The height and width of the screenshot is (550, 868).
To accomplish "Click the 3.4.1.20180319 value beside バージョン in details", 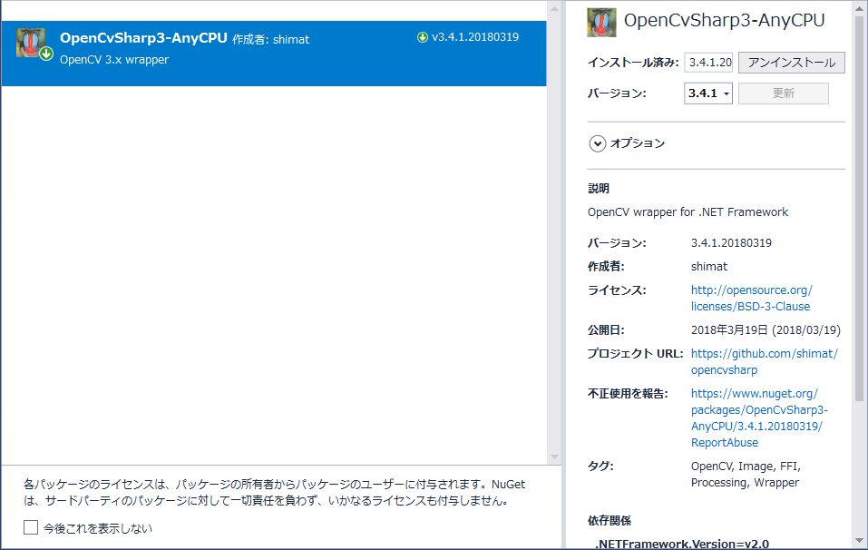I will pyautogui.click(x=731, y=243).
